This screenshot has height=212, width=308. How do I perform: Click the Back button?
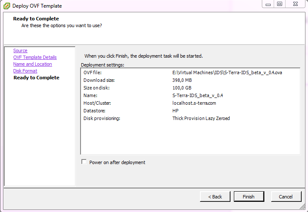point(215,197)
